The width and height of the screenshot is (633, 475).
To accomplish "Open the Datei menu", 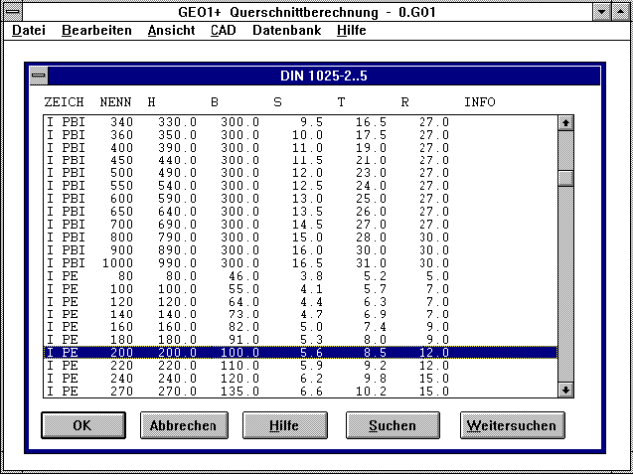I will click(x=28, y=31).
